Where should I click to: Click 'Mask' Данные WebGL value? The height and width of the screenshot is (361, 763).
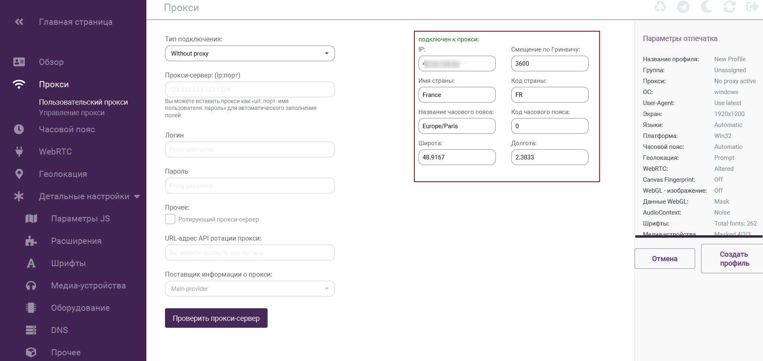[722, 202]
